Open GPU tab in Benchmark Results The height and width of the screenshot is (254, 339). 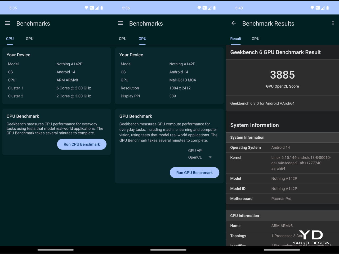(x=255, y=39)
